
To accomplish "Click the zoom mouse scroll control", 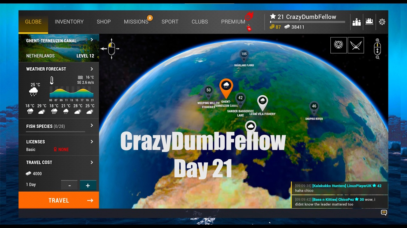I will coord(377,49).
